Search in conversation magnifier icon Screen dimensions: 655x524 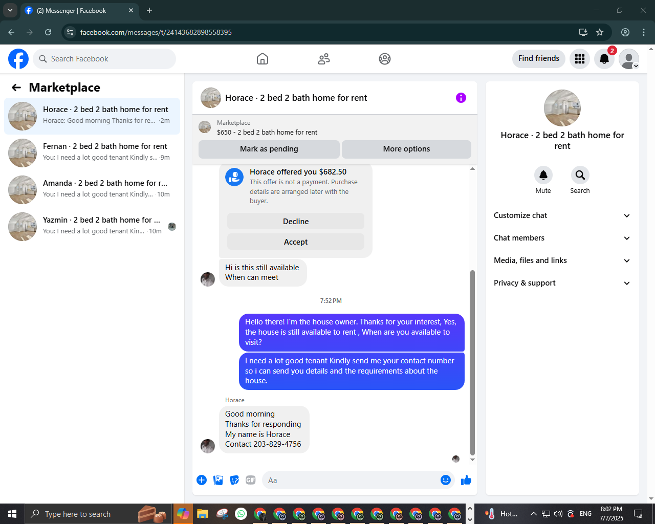click(x=580, y=175)
